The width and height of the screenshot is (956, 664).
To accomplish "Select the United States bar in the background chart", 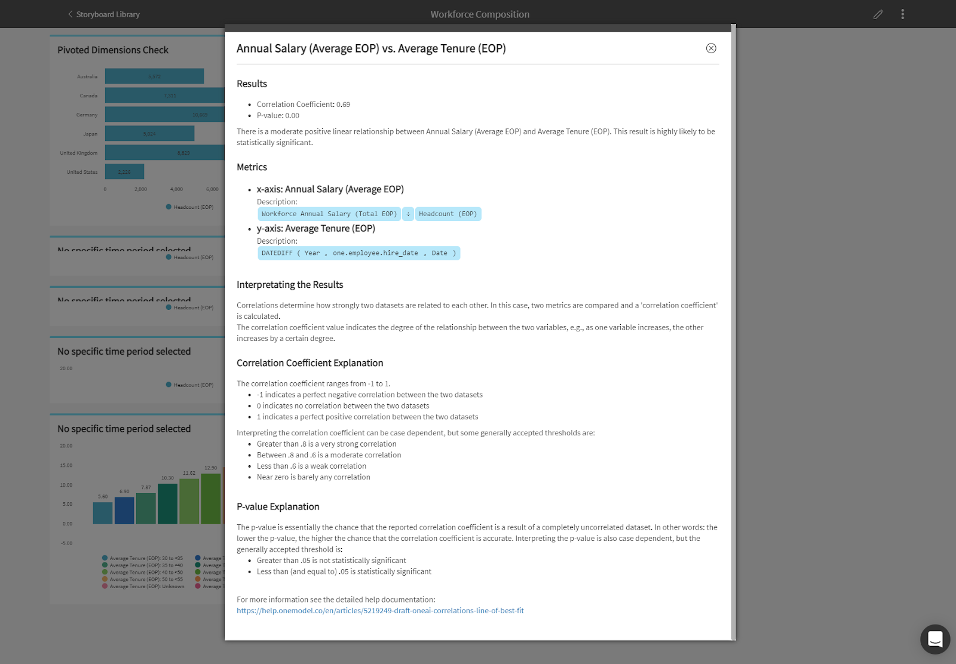I will pyautogui.click(x=124, y=172).
